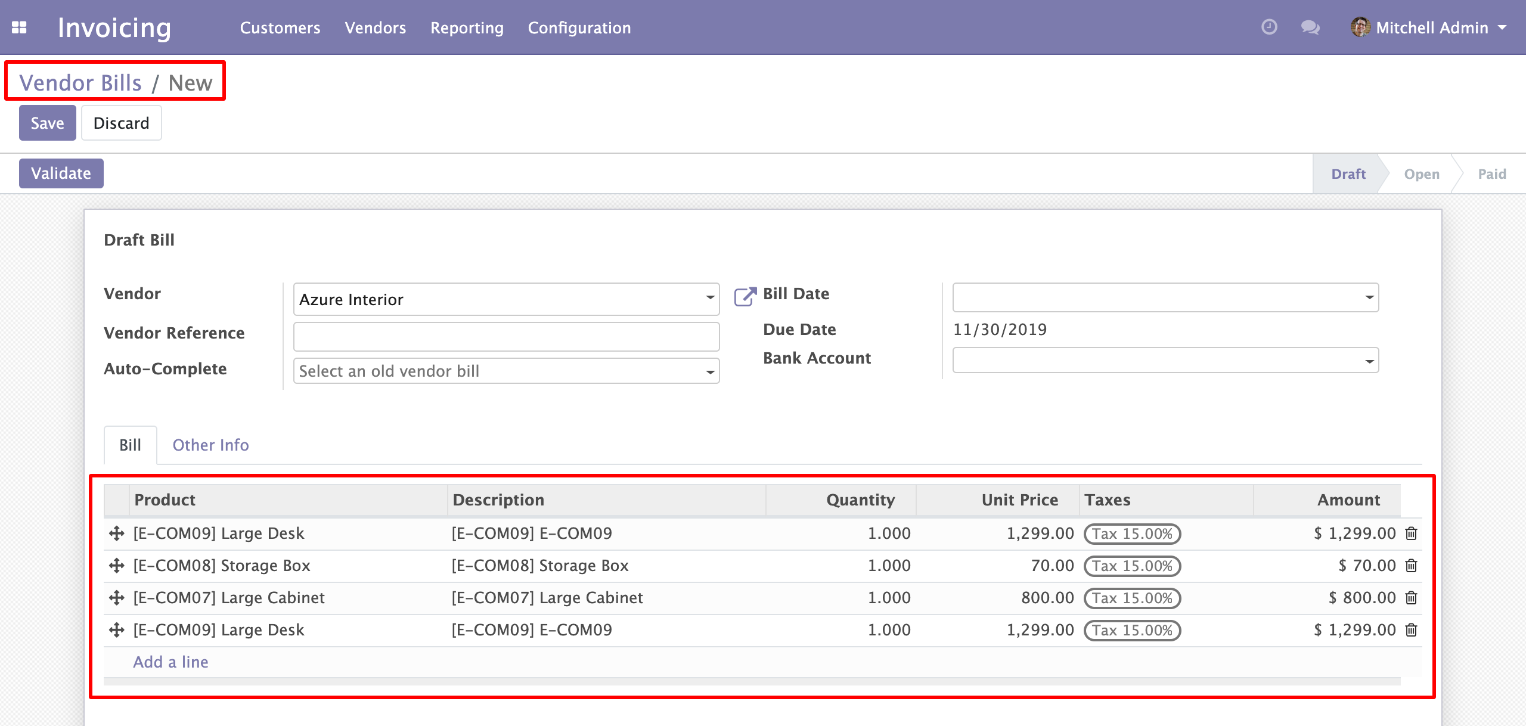Screen dimensions: 1526x726
Task: Open the apps grid menu icon
Action: (x=19, y=27)
